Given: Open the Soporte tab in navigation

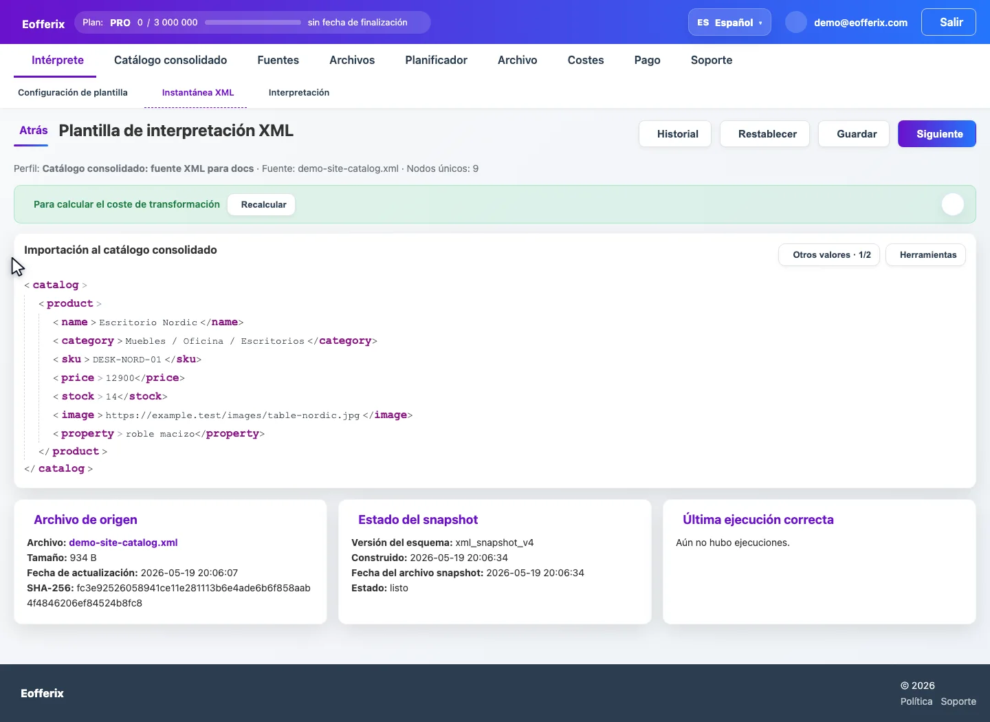Looking at the screenshot, I should 712,60.
